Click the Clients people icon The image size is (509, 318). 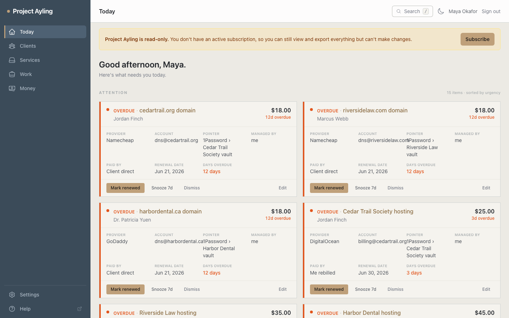12,46
